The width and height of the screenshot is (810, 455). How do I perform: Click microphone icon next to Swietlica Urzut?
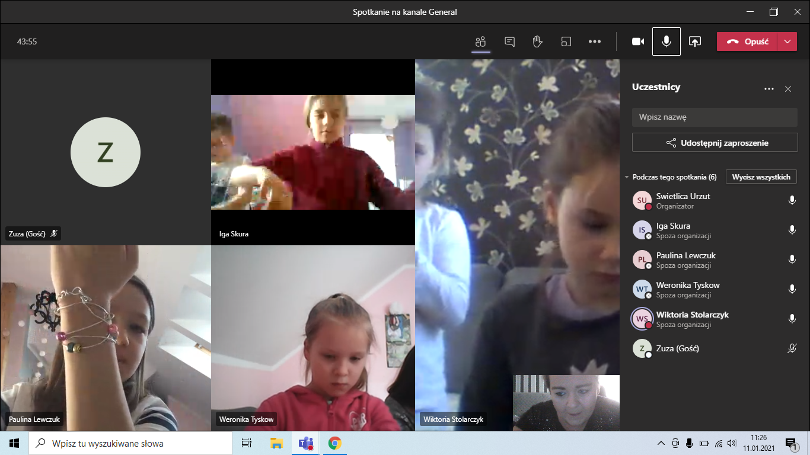tap(792, 200)
